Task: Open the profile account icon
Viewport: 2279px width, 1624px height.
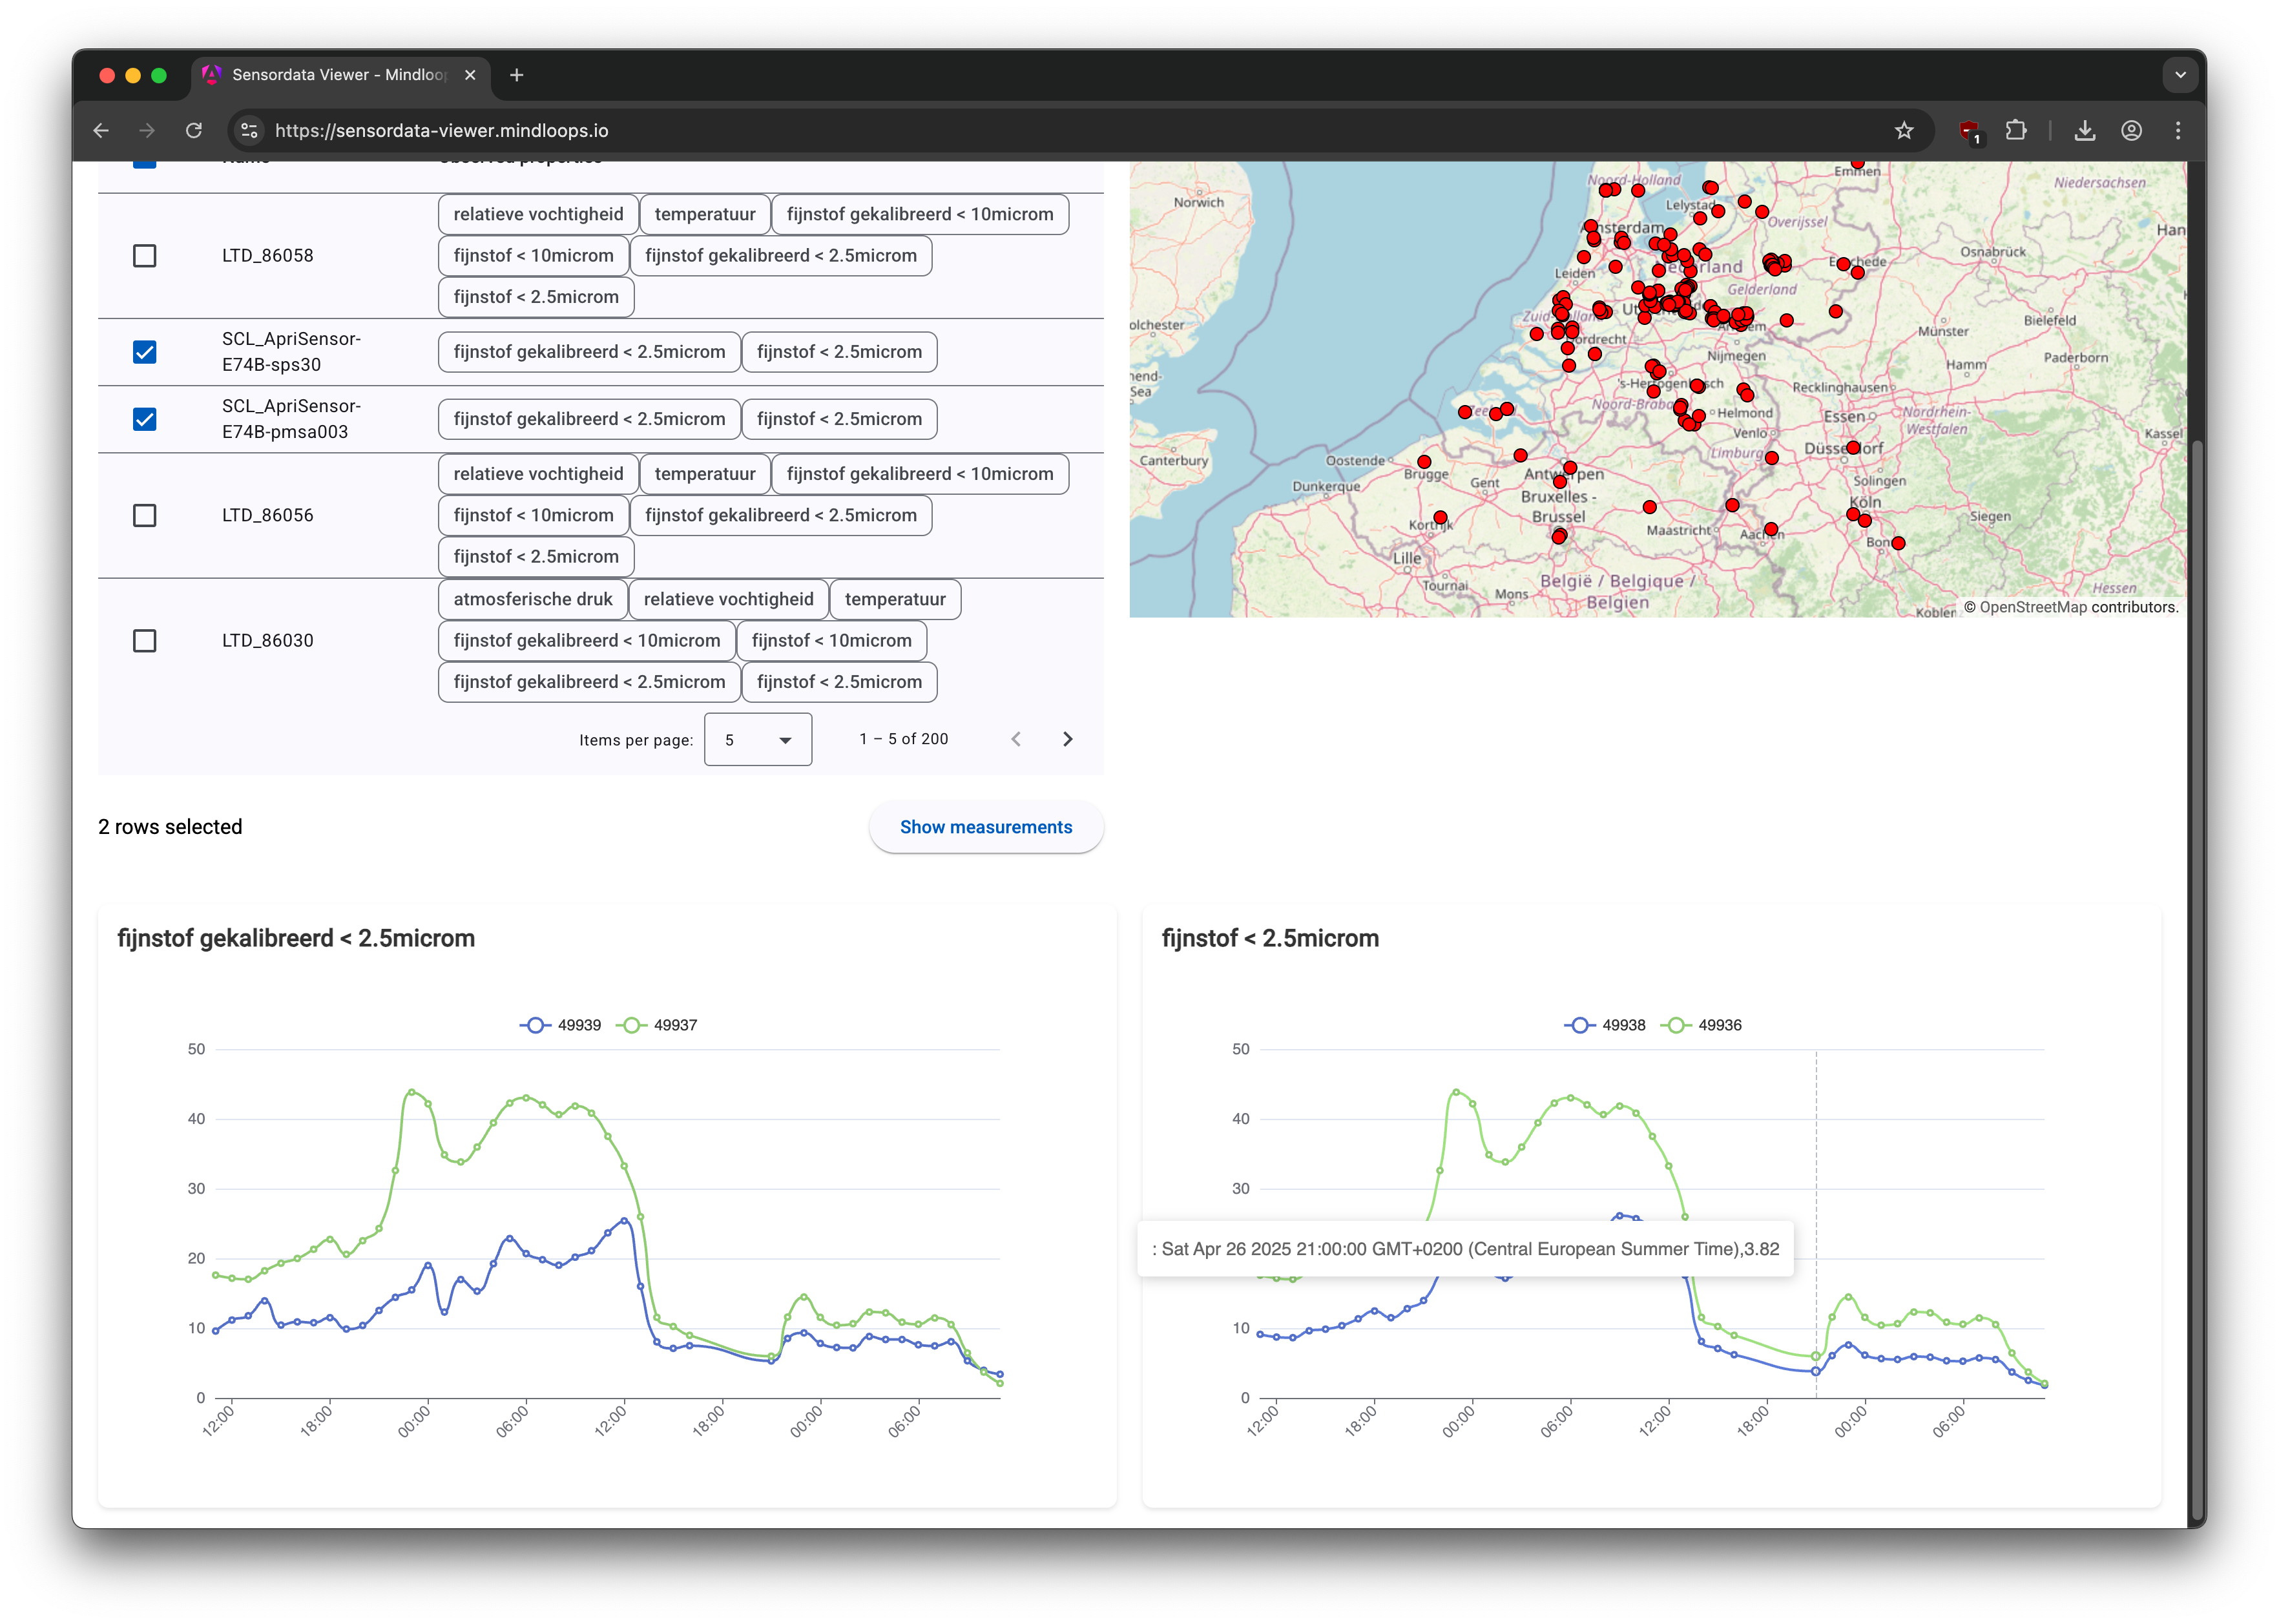Action: pos(2132,131)
